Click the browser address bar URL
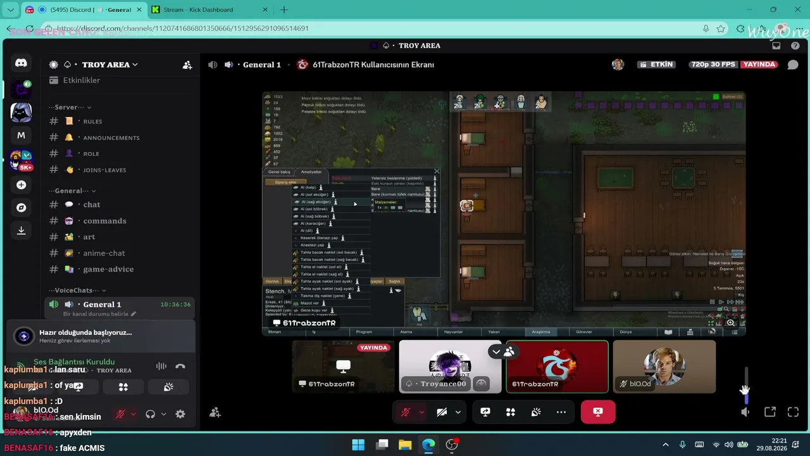The height and width of the screenshot is (456, 810). pyautogui.click(x=182, y=28)
